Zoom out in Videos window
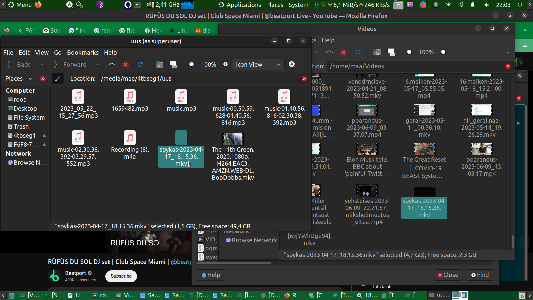This screenshot has width=533, height=300. [x=409, y=52]
